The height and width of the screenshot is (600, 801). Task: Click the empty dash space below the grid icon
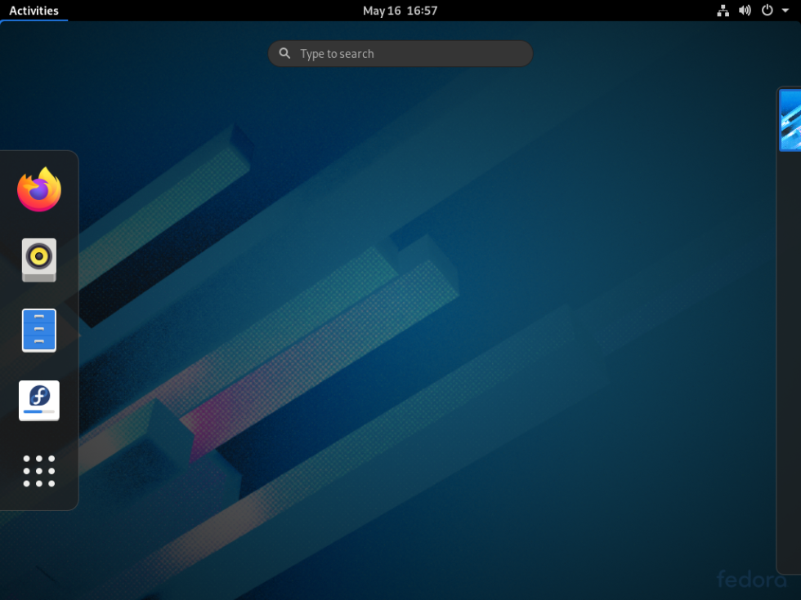(39, 501)
